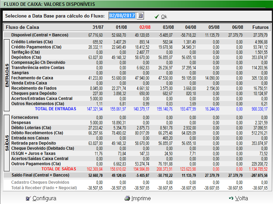Click the green checkmark Ok icon
This screenshot has width=273, height=204.
click(x=156, y=16)
